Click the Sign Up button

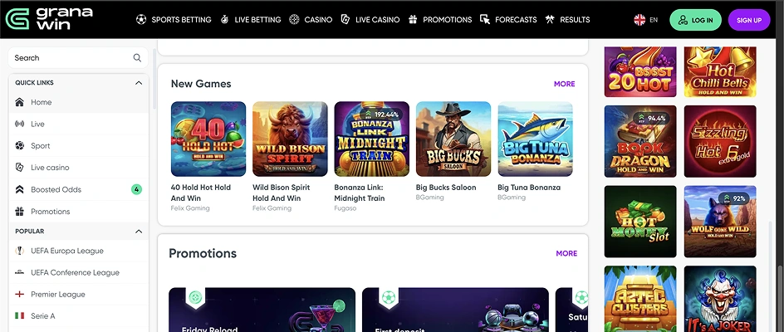(749, 20)
